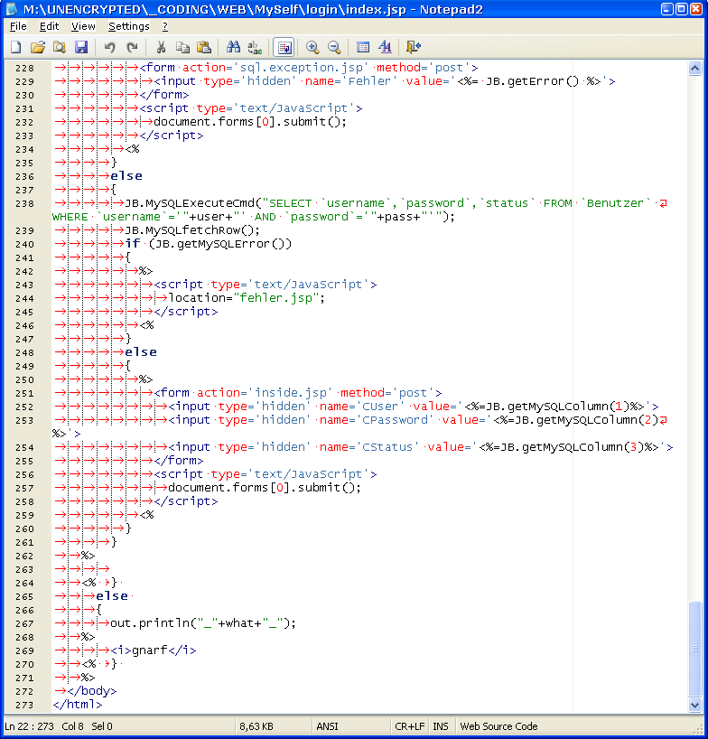The width and height of the screenshot is (708, 739).
Task: Copy selection using the Copy icon
Action: point(182,47)
